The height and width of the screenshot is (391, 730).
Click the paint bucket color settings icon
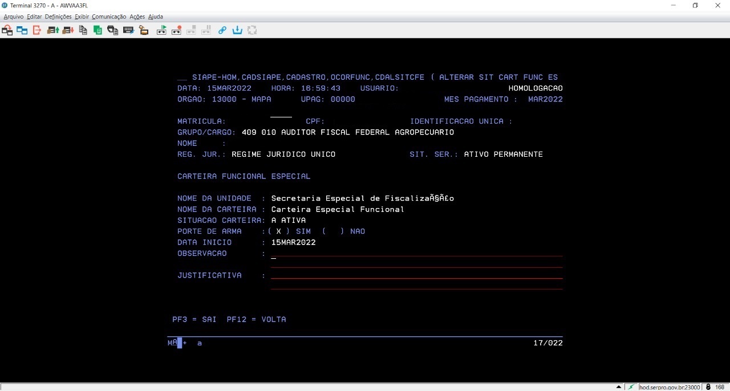[x=143, y=30]
